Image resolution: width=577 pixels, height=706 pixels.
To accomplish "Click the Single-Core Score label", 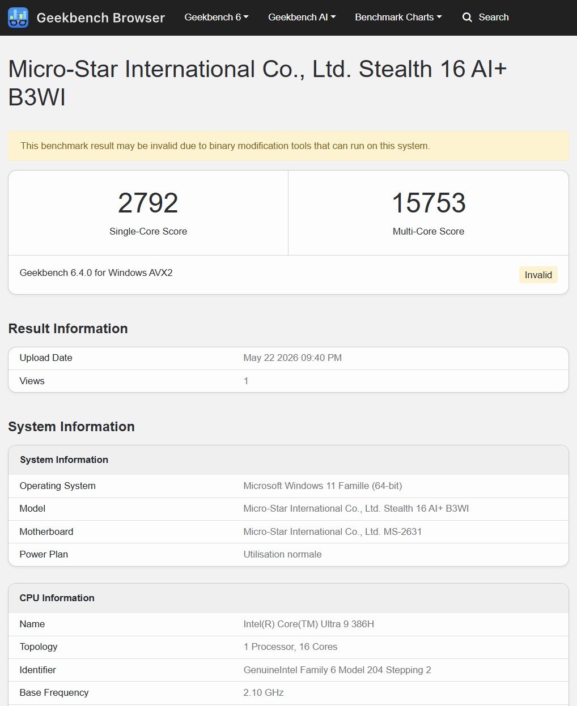I will [x=148, y=231].
